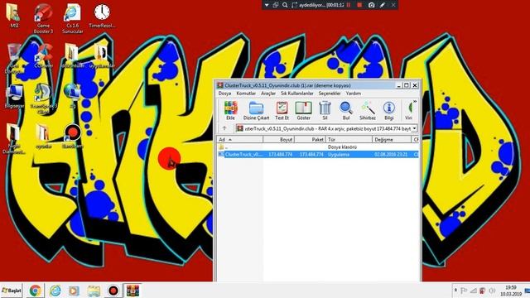Open the Bilgisayar desktop icon
The width and height of the screenshot is (530, 298).
14,96
